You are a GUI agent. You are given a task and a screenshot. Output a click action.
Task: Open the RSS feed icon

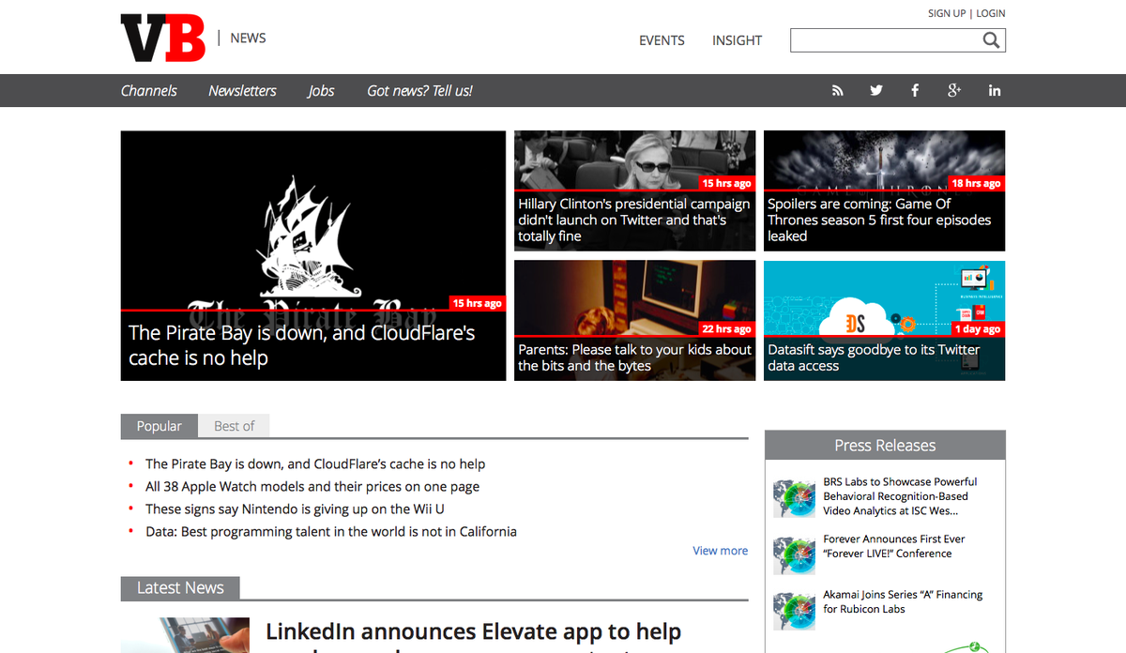coord(838,91)
